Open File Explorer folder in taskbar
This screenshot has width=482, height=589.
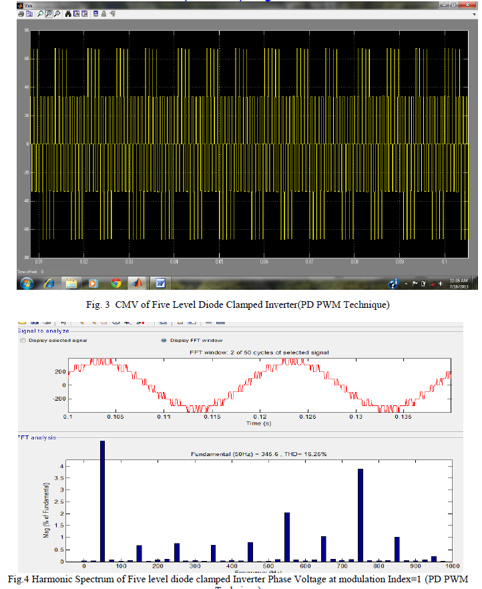(x=71, y=283)
